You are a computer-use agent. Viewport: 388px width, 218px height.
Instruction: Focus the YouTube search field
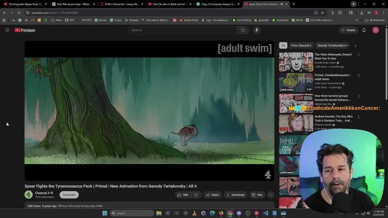(182, 30)
